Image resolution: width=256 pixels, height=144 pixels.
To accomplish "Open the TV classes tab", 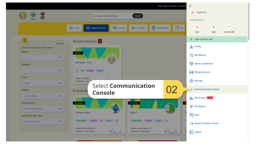I will tap(138, 28).
